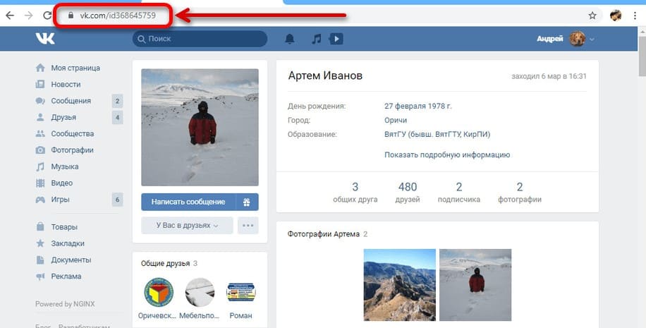Open the mountain ridge photo thumbnail

400,285
